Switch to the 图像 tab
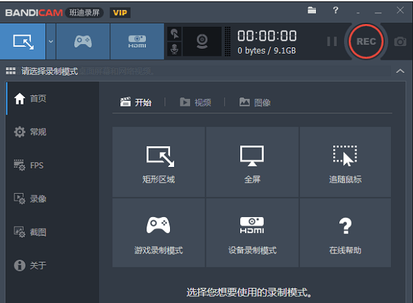Viewport: 413px width, 303px height. point(255,102)
